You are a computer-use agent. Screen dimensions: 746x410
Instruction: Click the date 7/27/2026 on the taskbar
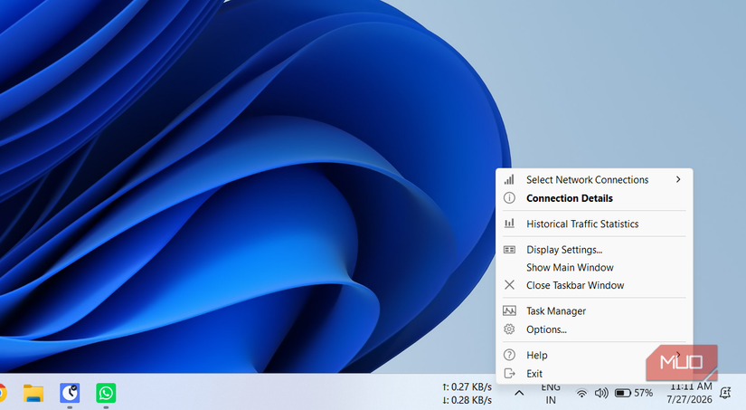click(689, 399)
